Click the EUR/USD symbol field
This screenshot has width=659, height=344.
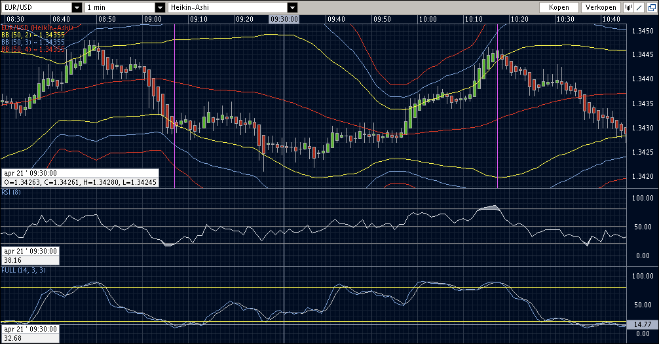click(x=37, y=7)
